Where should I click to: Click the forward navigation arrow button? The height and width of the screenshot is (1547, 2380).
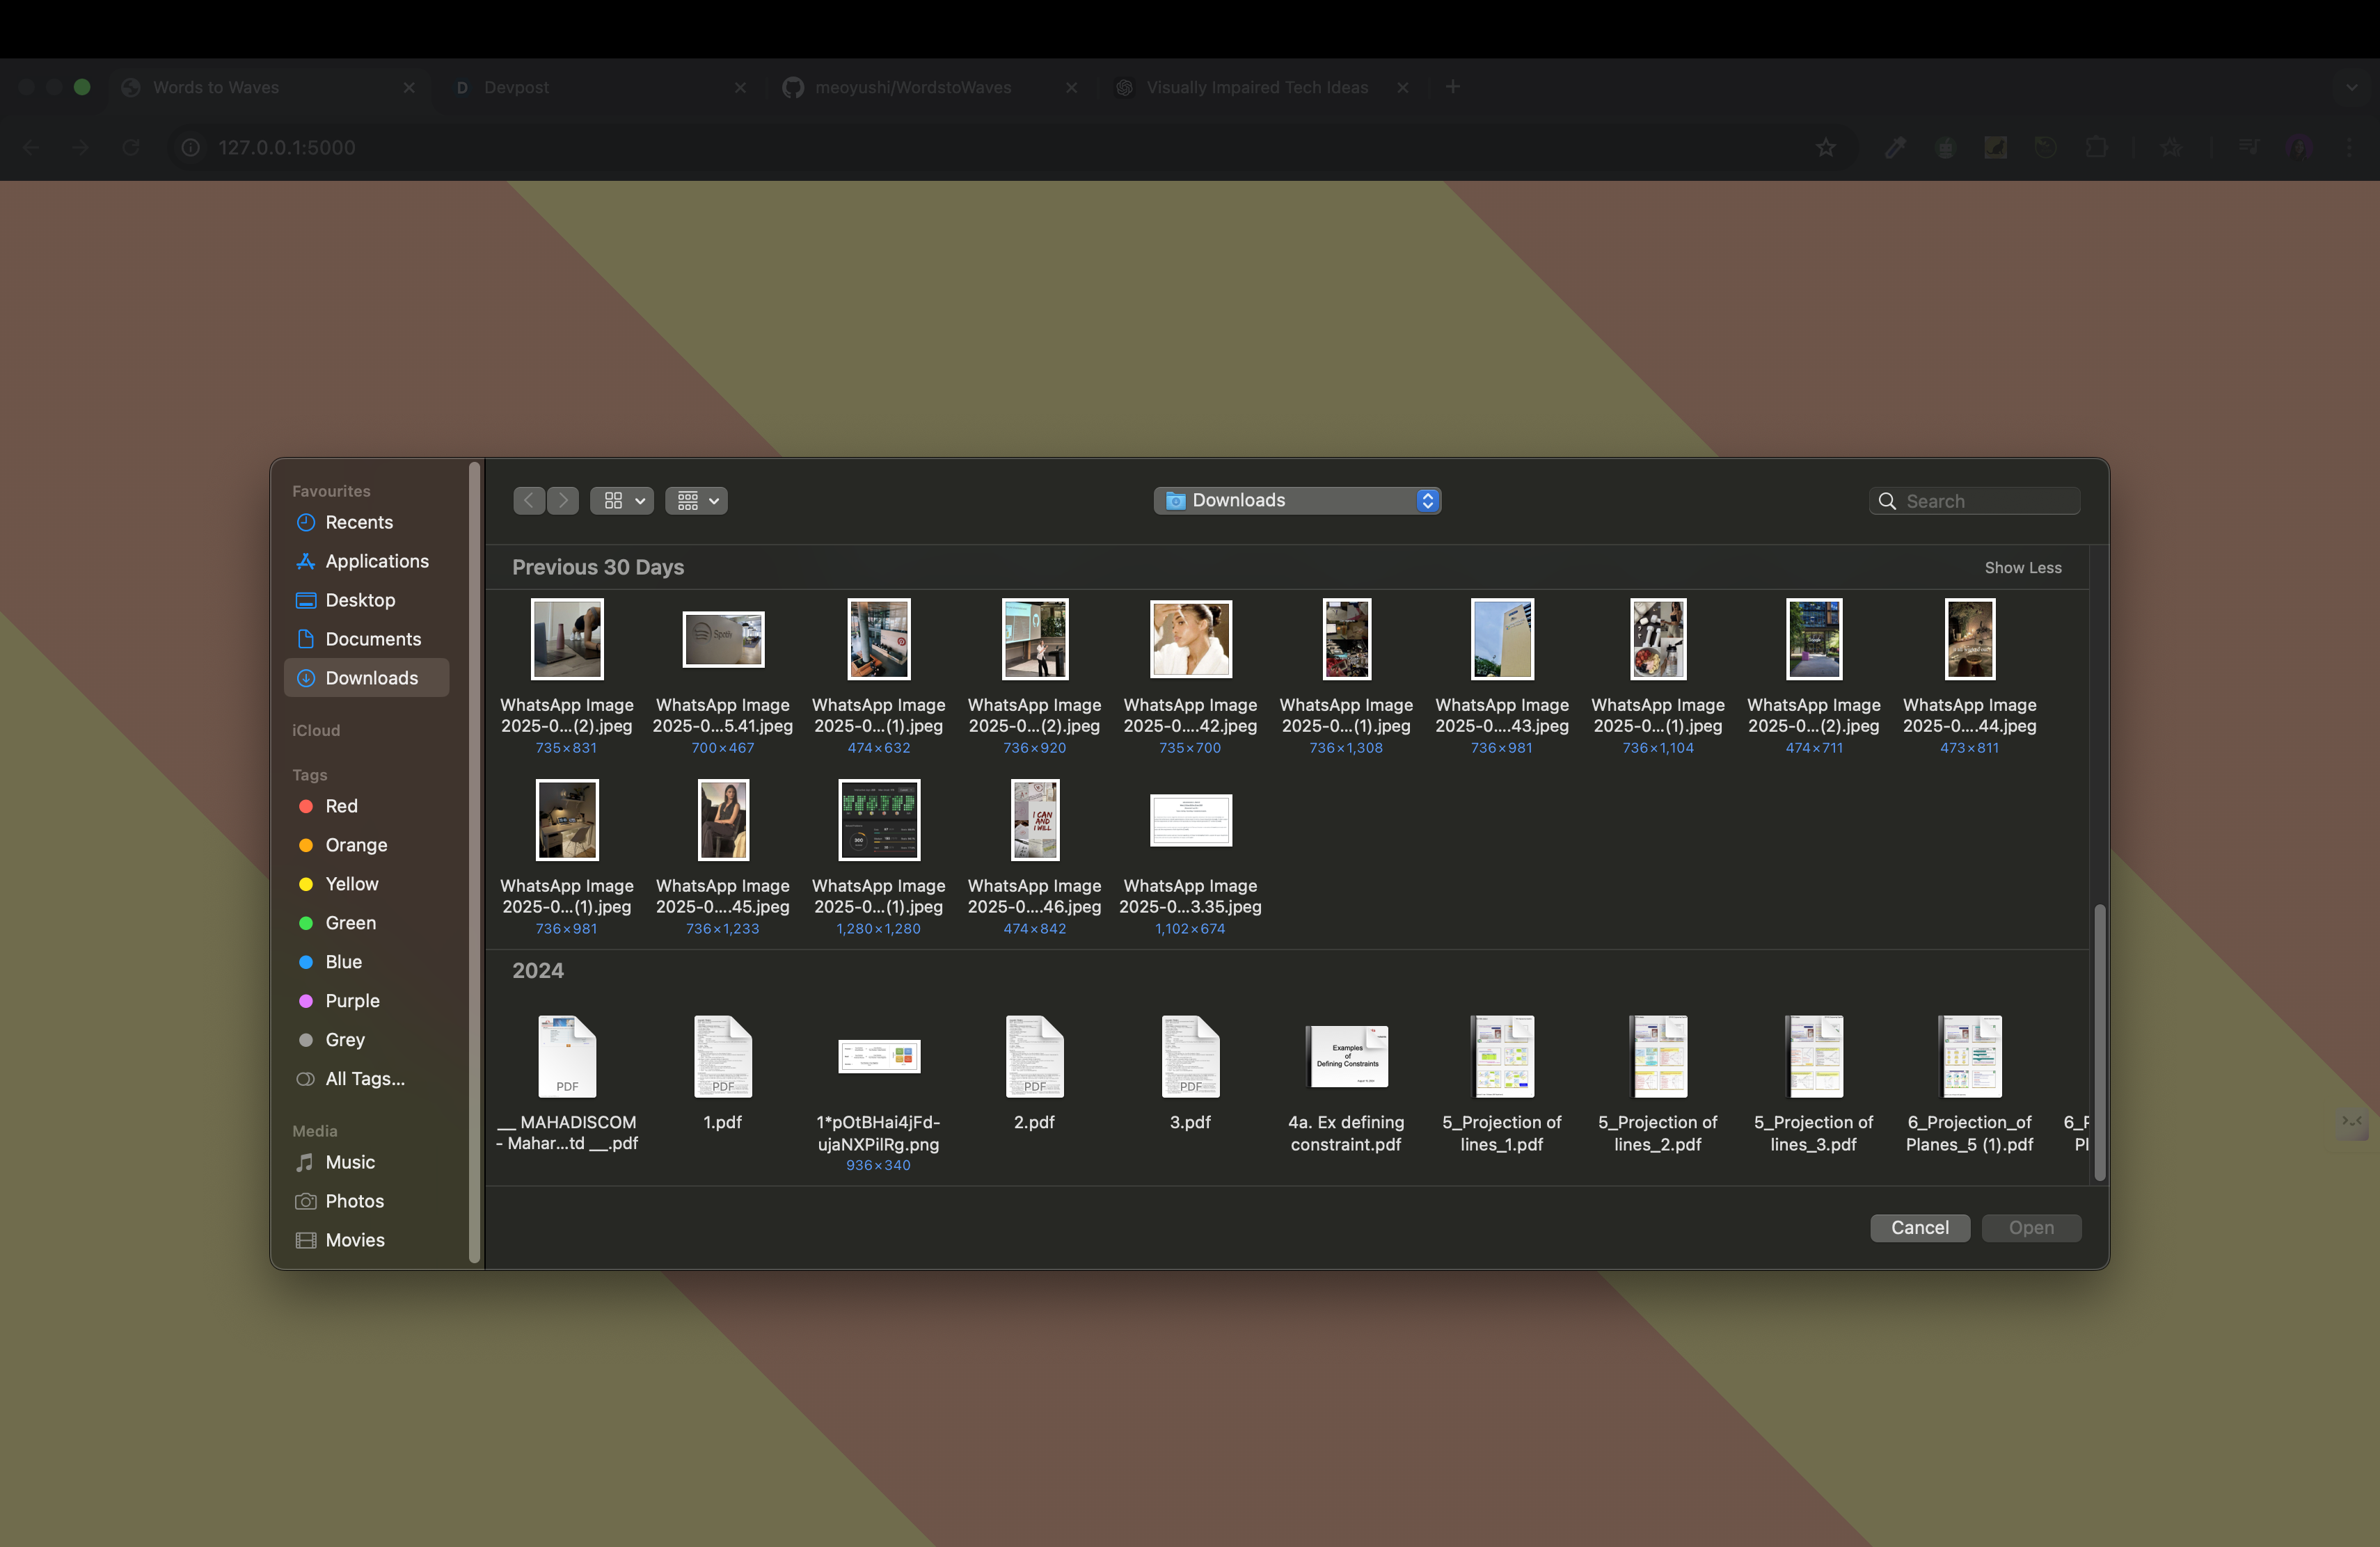(563, 501)
